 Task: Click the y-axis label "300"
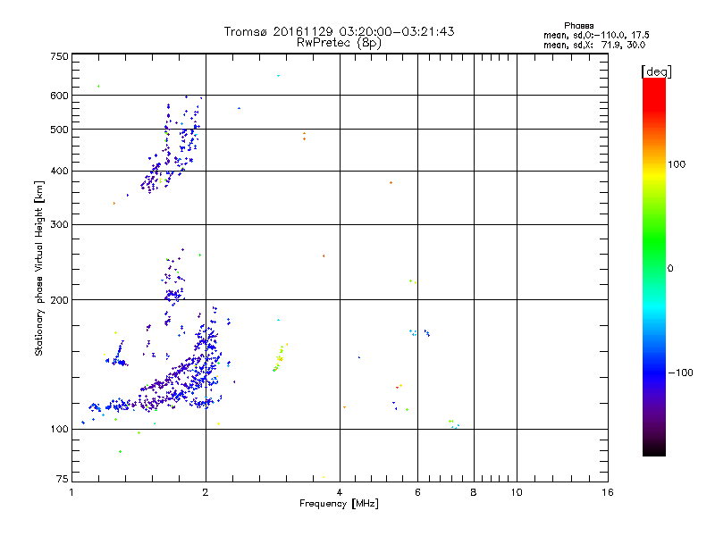click(59, 224)
